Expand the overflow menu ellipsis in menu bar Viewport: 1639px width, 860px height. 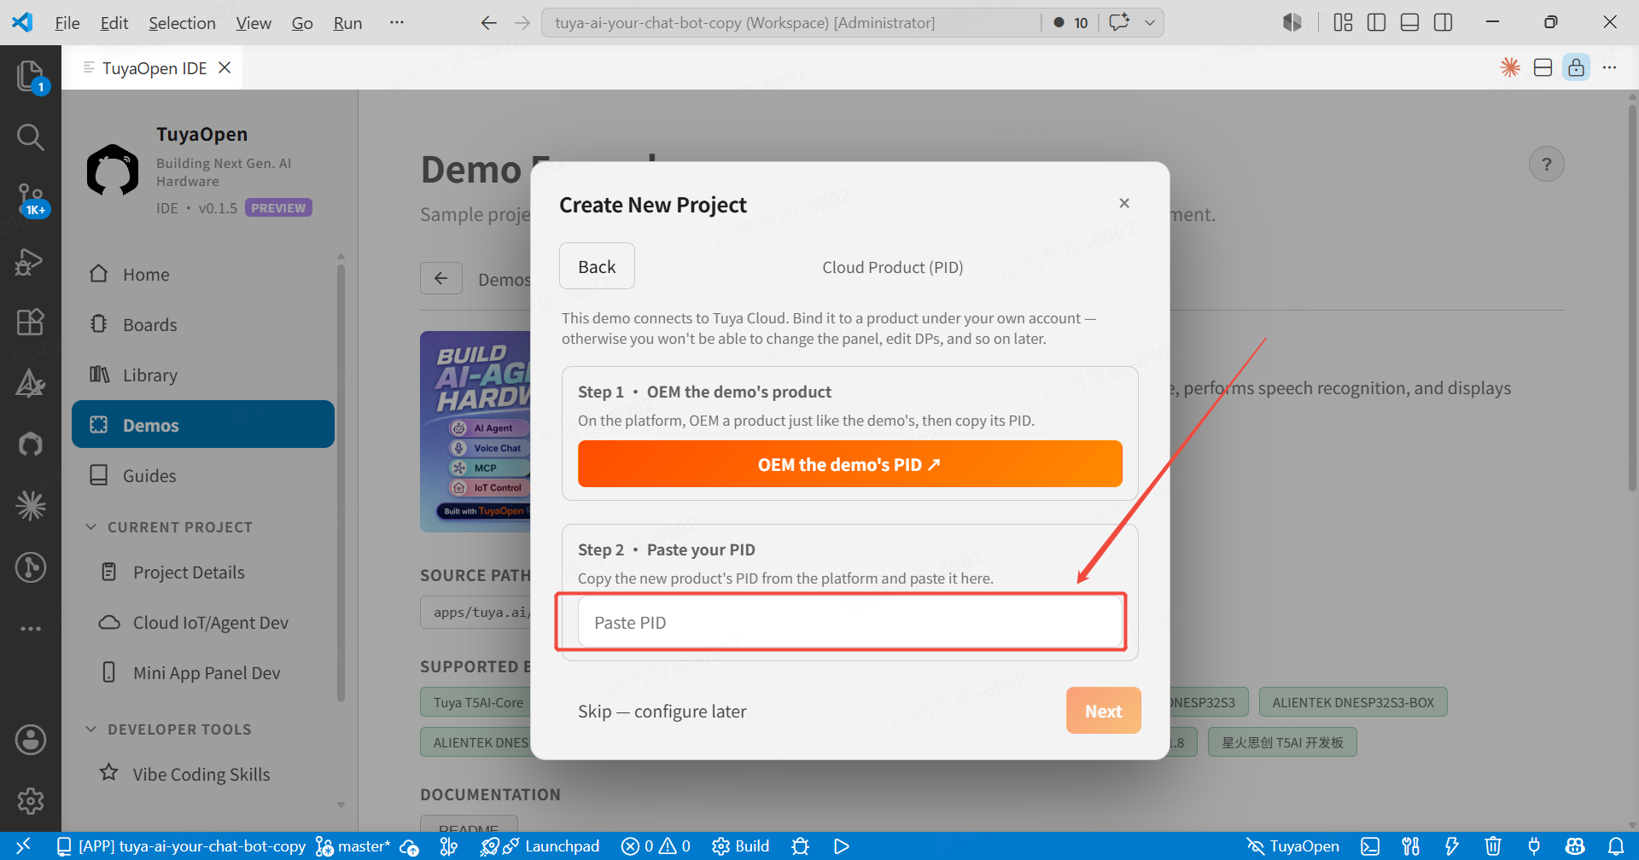tap(396, 23)
